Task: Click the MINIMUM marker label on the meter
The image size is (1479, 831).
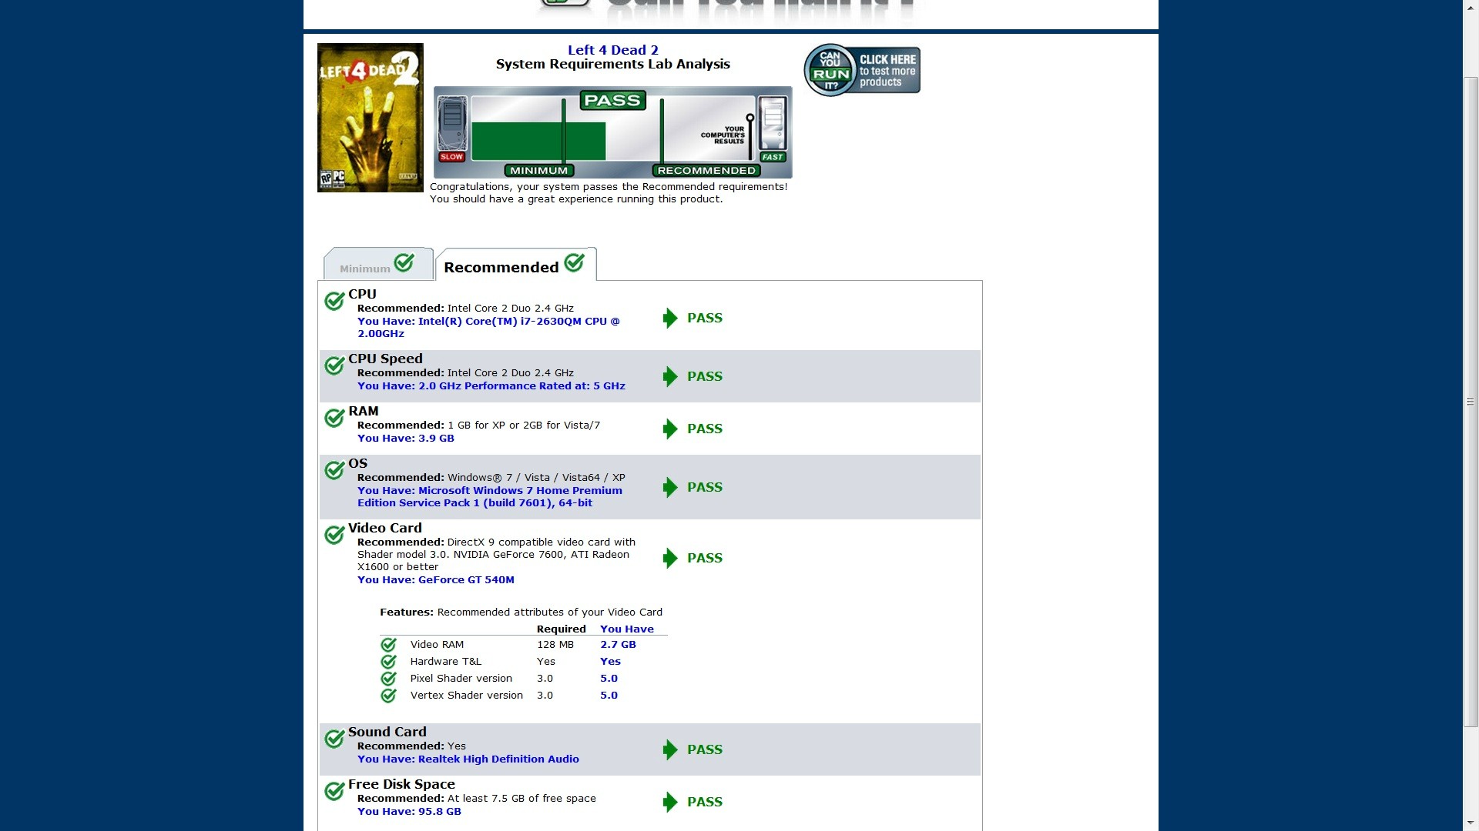Action: click(x=538, y=171)
